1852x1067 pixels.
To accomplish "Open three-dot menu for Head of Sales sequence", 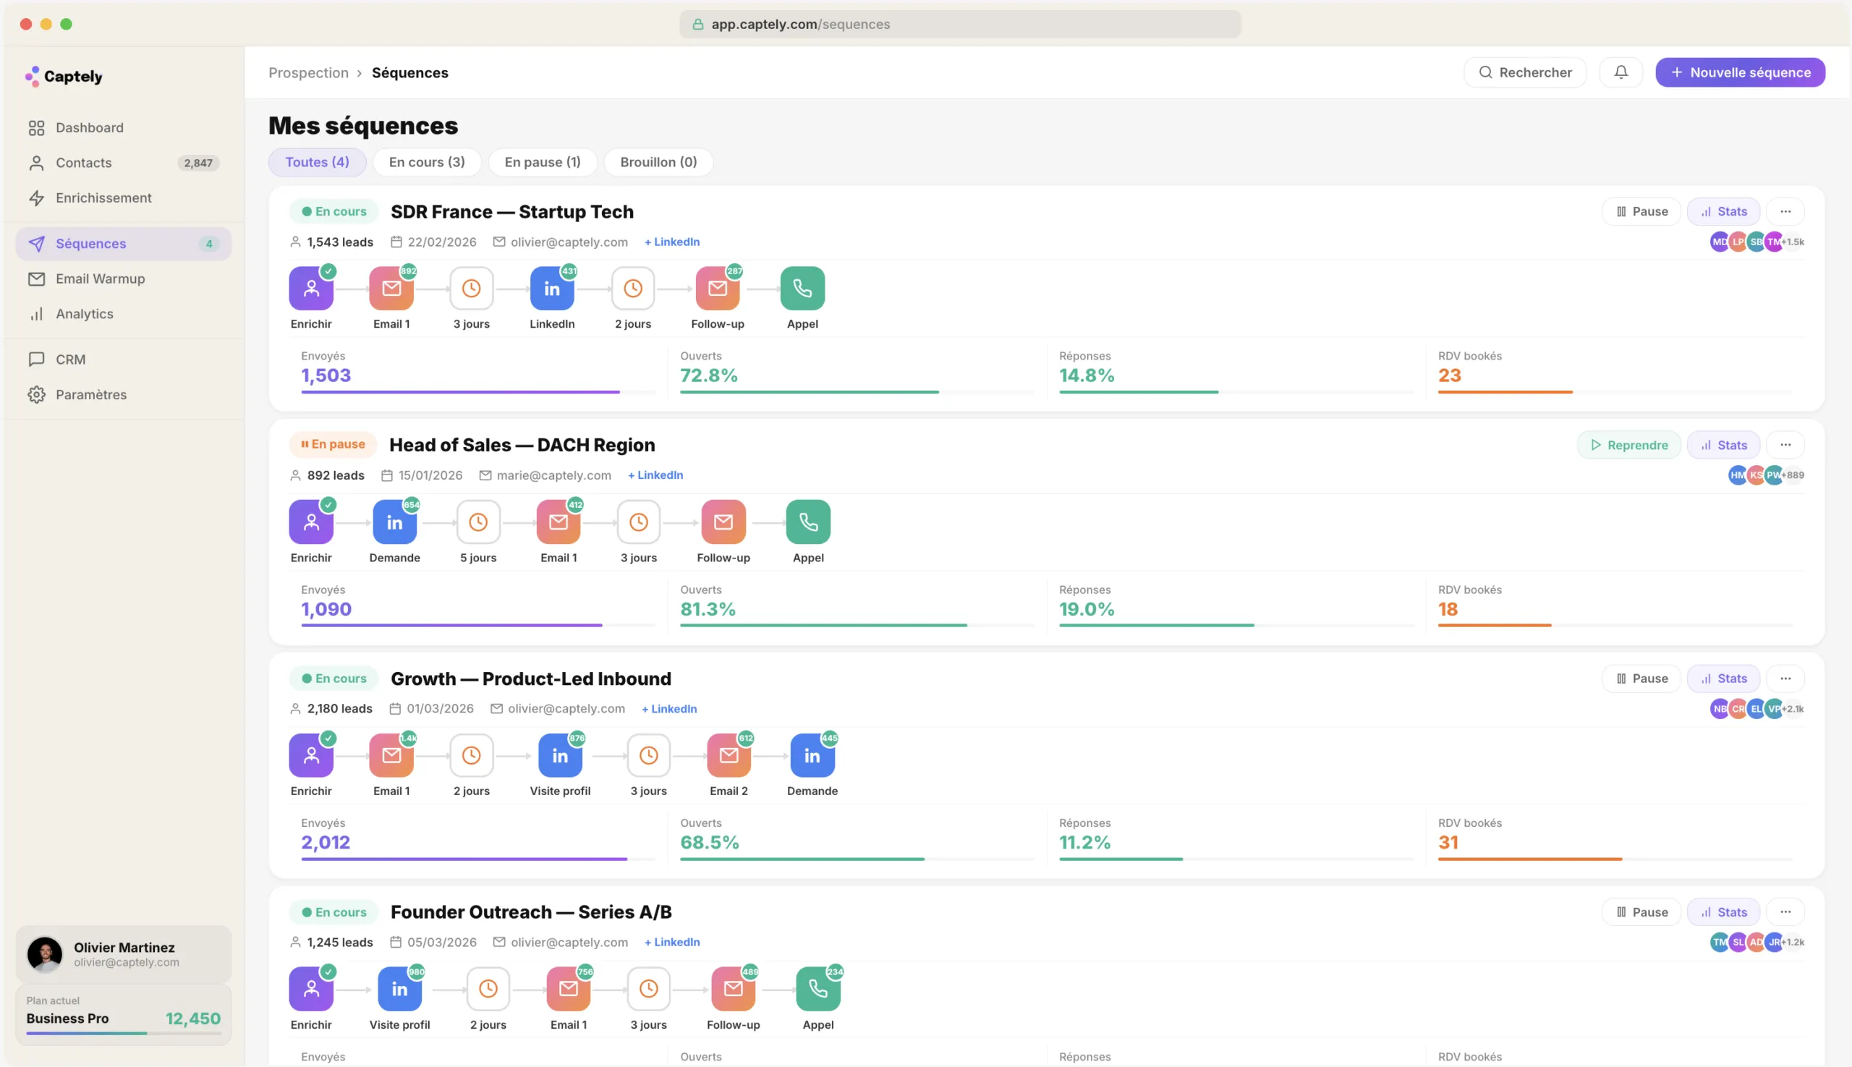I will click(1785, 446).
